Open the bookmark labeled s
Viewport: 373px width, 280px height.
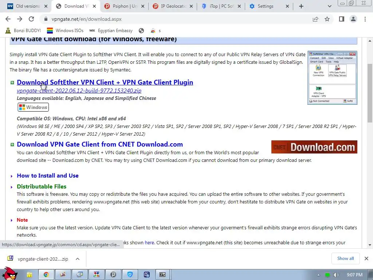point(156,31)
